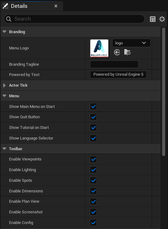Select the Details panel tab
This screenshot has height=229, width=168.
(x=32, y=6)
